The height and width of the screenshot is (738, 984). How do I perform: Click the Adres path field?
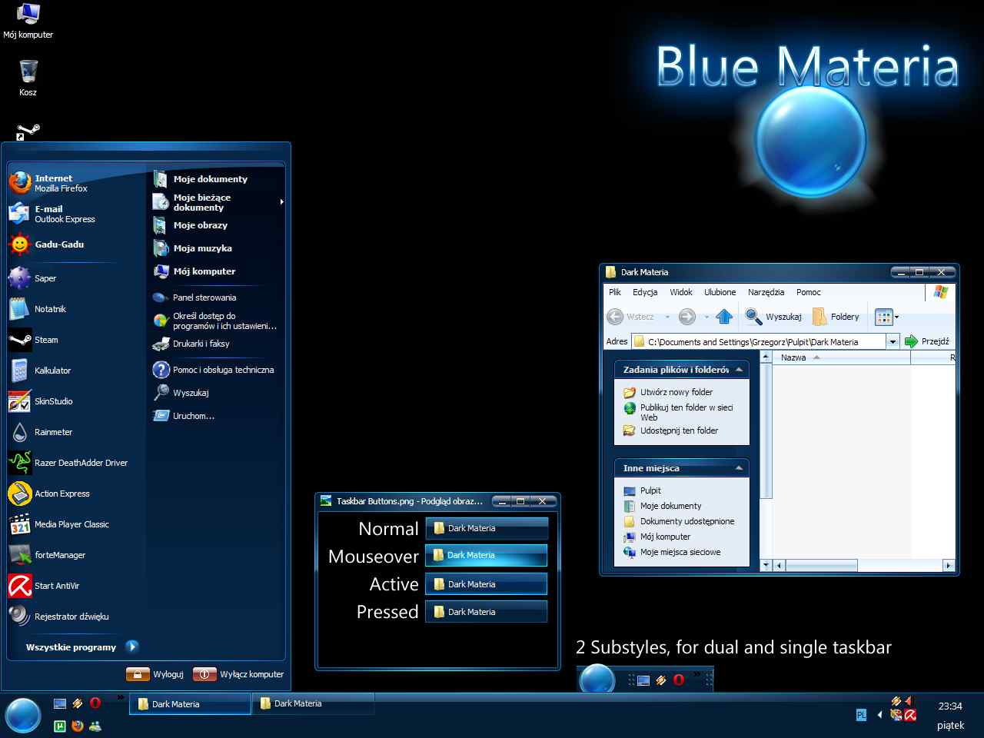point(758,341)
